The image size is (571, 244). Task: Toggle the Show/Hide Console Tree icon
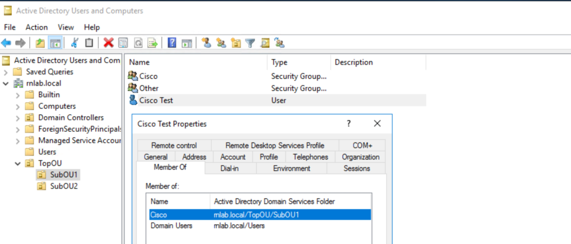pyautogui.click(x=55, y=42)
